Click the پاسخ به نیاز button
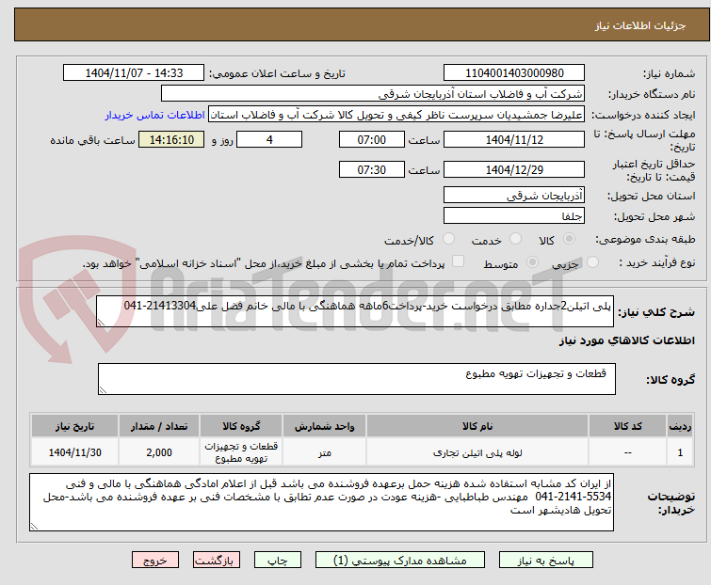This screenshot has height=585, width=711. [x=546, y=561]
